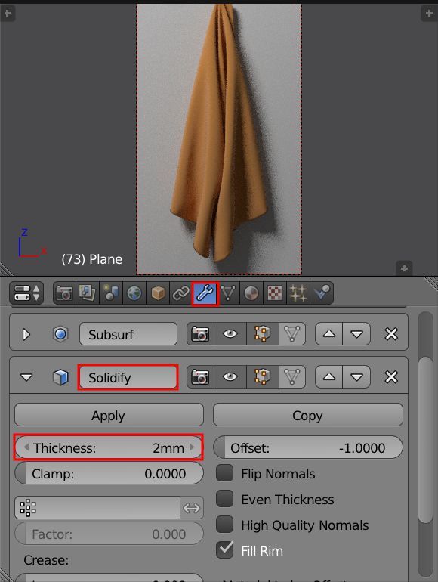This screenshot has height=582, width=438.
Task: Adjust the Offset slider
Action: (308, 447)
